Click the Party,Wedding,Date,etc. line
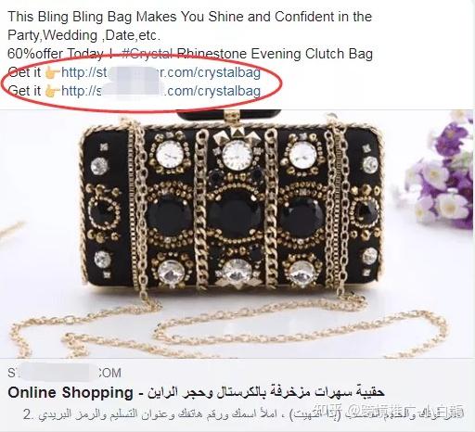 pyautogui.click(x=83, y=35)
